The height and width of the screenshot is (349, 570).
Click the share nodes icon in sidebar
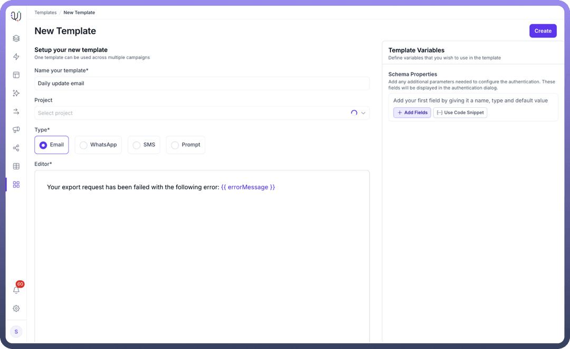(16, 148)
